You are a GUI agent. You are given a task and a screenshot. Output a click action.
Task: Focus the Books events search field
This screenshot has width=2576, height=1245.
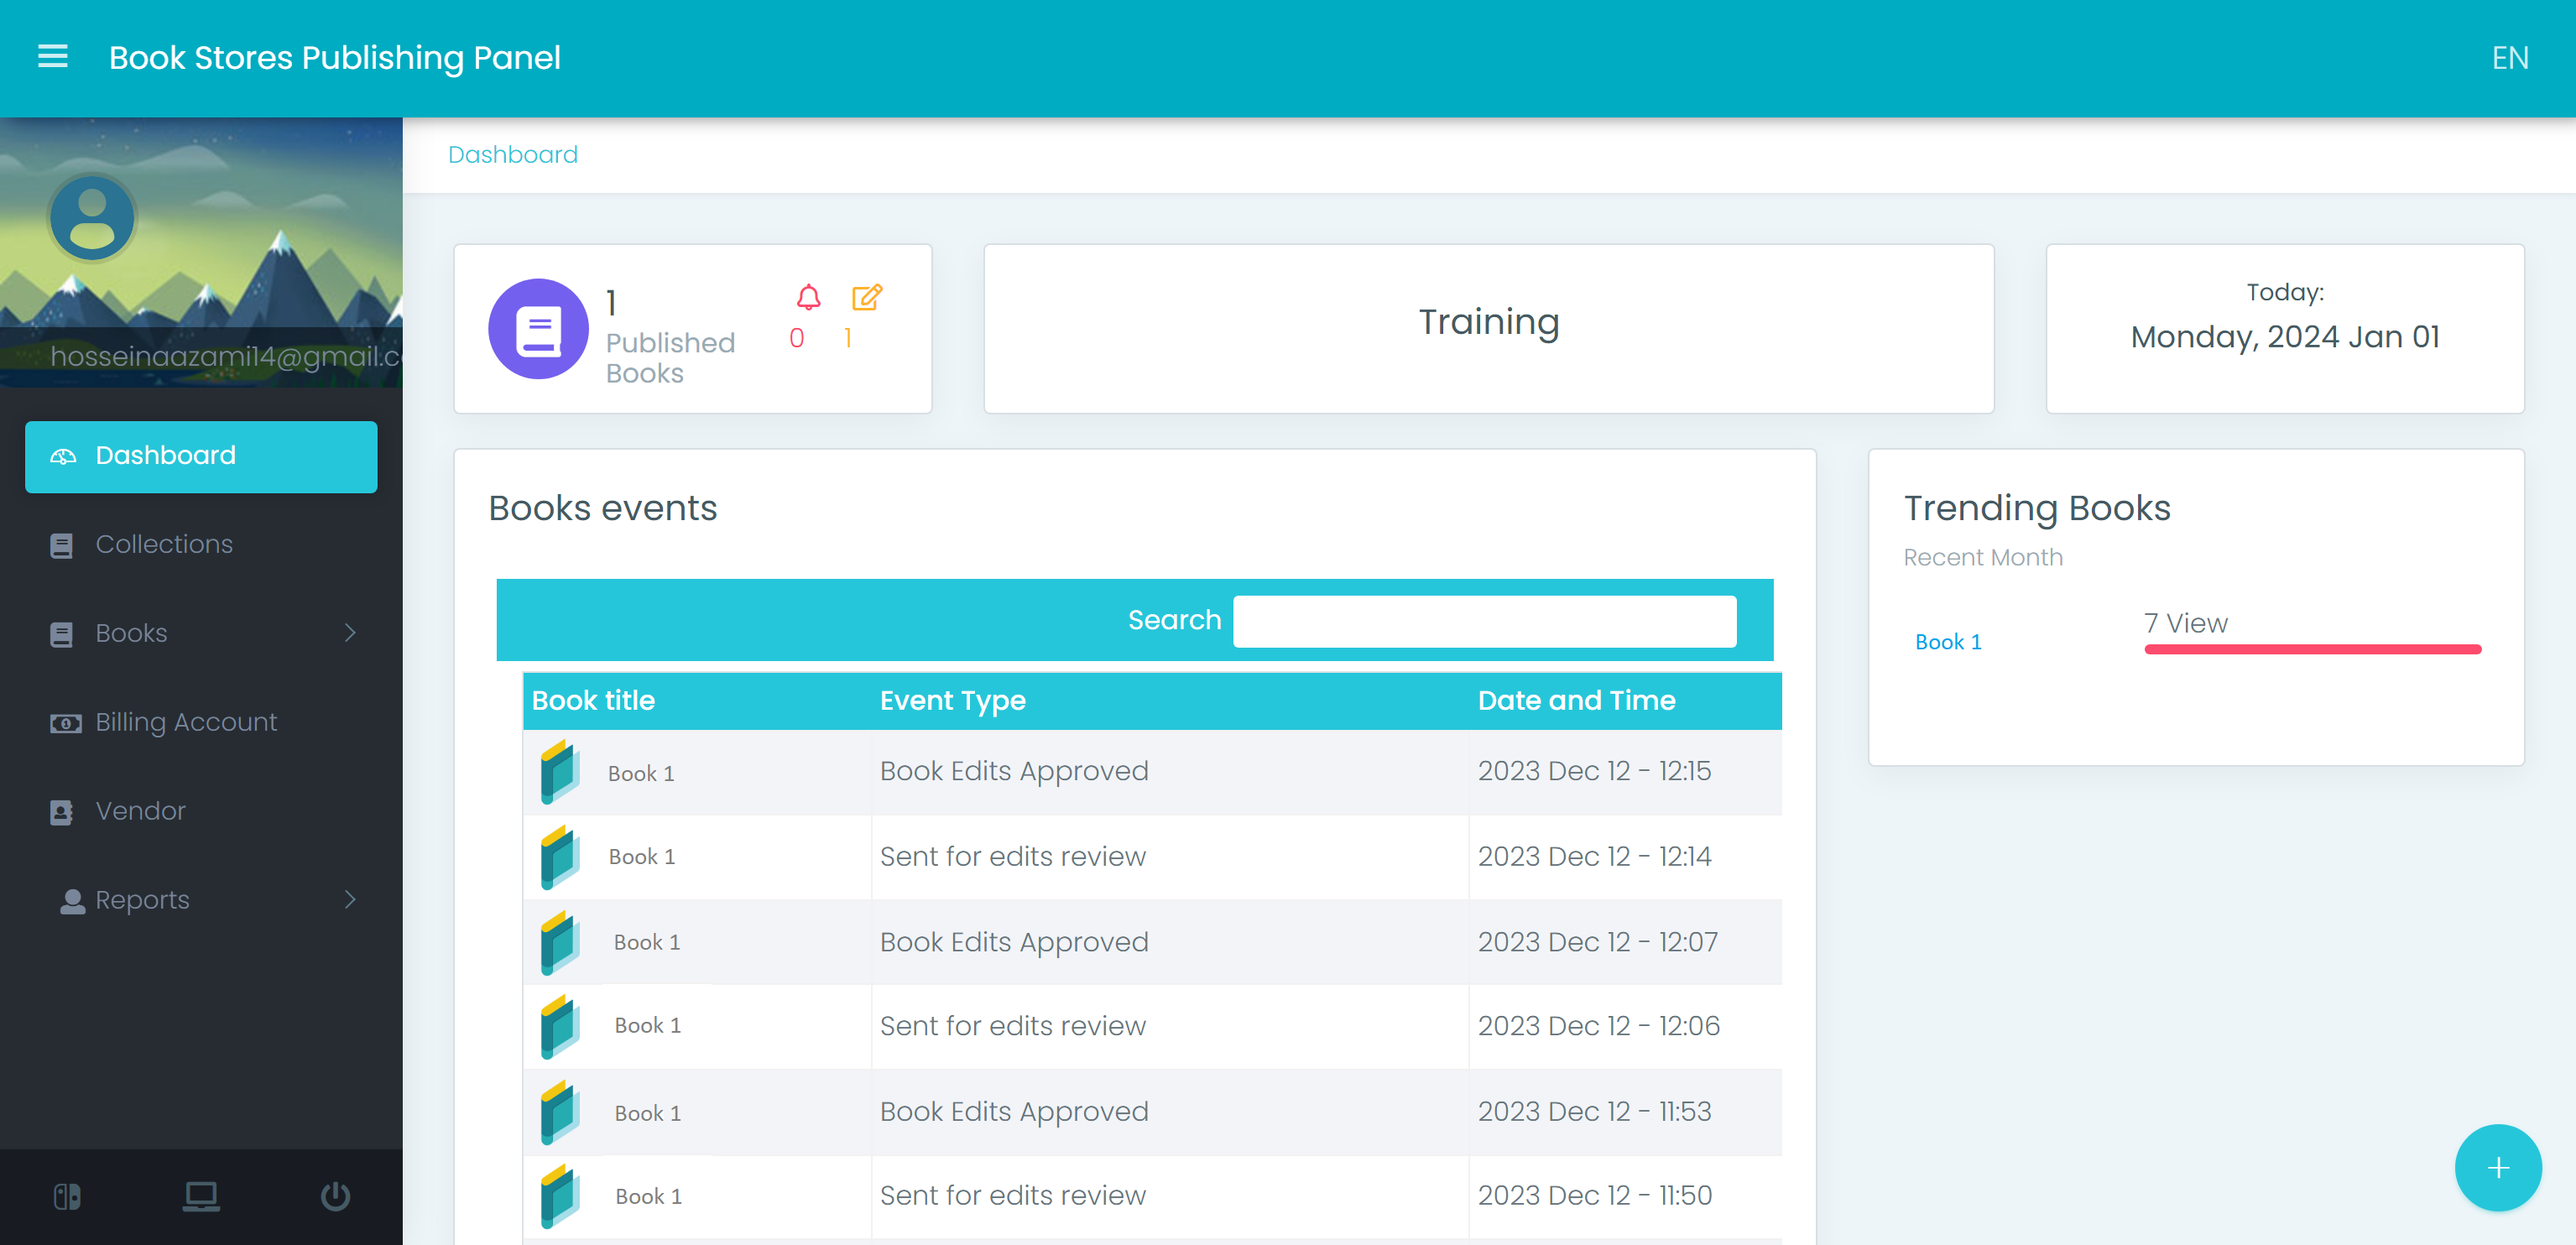(1484, 621)
